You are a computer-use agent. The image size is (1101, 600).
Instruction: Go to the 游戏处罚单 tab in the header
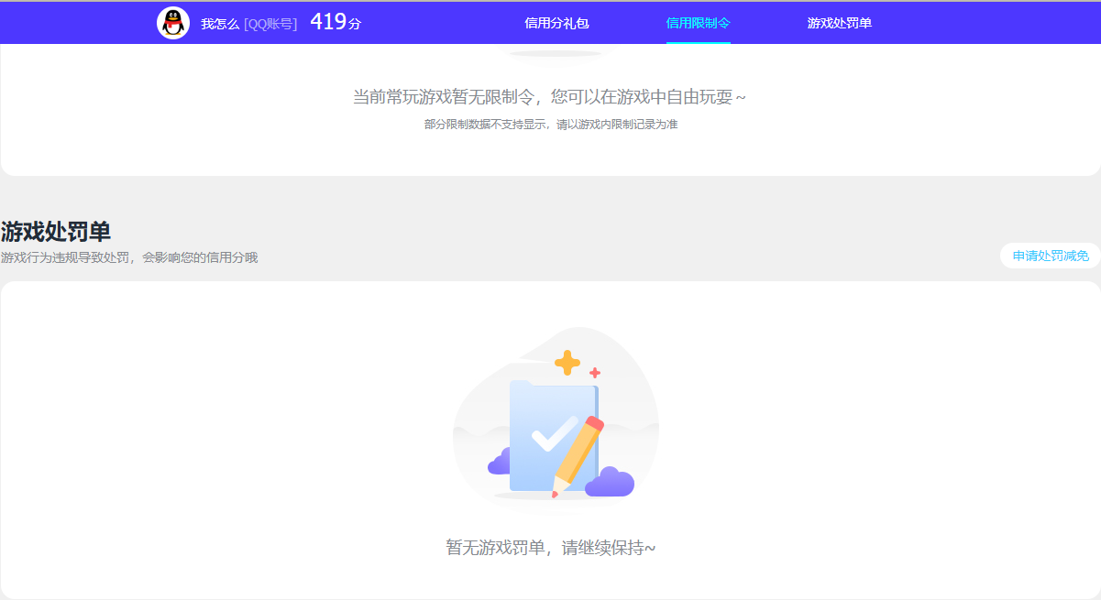click(840, 23)
